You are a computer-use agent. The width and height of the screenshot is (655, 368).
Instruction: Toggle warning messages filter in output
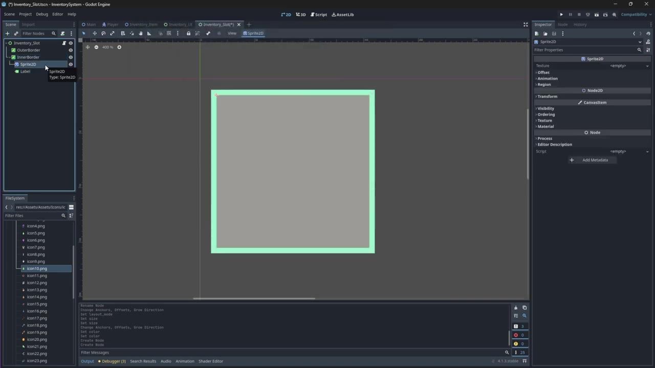click(519, 344)
